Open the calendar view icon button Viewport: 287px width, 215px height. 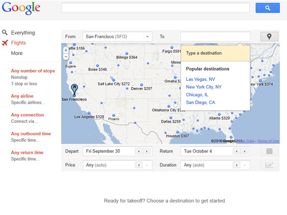269,151
